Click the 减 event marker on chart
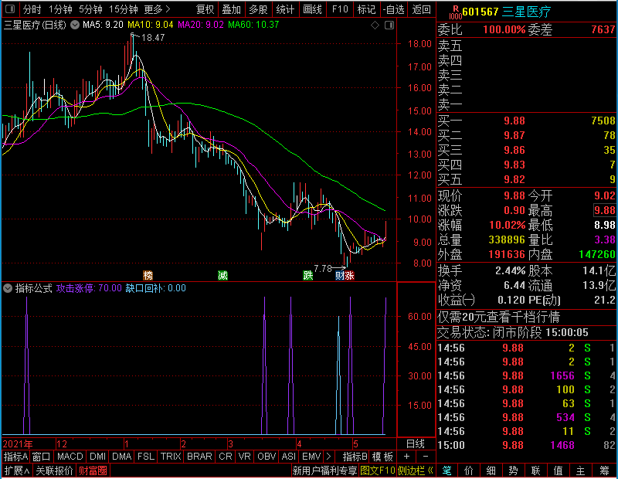Image resolution: width=618 pixels, height=479 pixels. [x=223, y=275]
